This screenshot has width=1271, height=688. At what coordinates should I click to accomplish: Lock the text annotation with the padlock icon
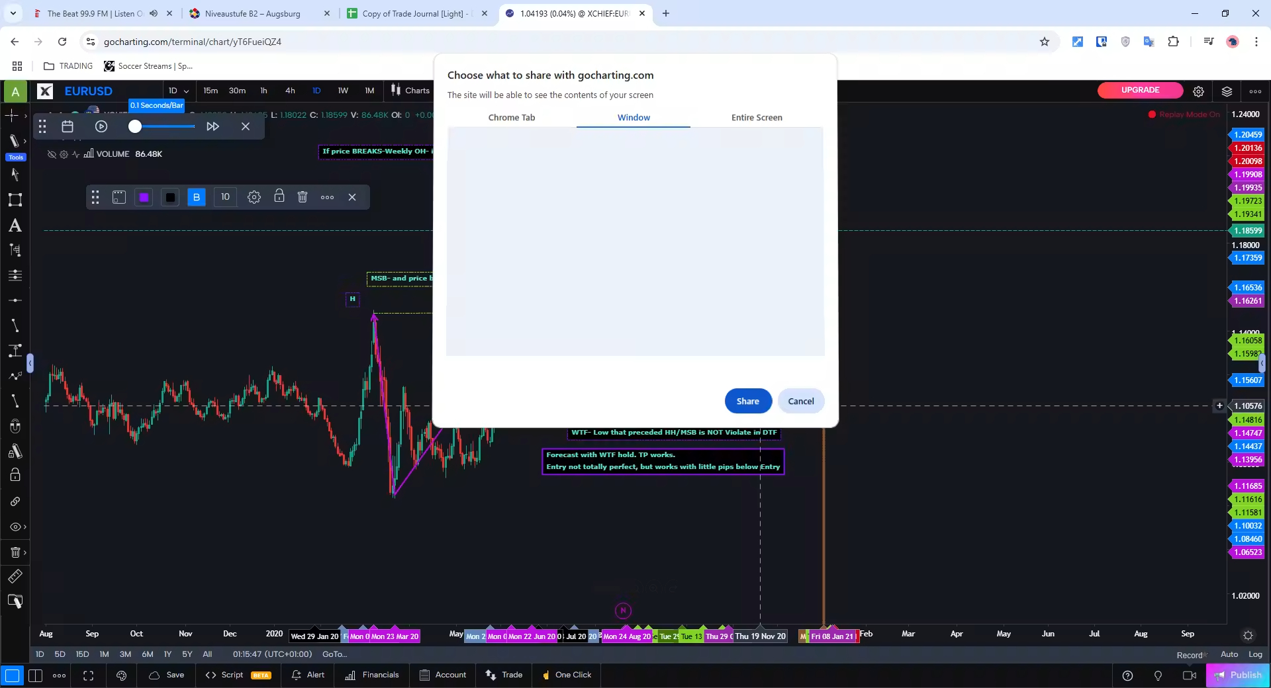(x=279, y=197)
